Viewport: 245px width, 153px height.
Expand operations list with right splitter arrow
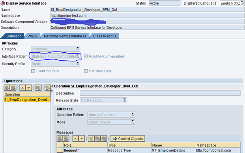coord(52,91)
